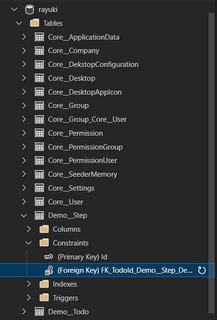Screen dimensions: 217x320
Task: Collapse the Constraints folder
Action: click(29, 243)
